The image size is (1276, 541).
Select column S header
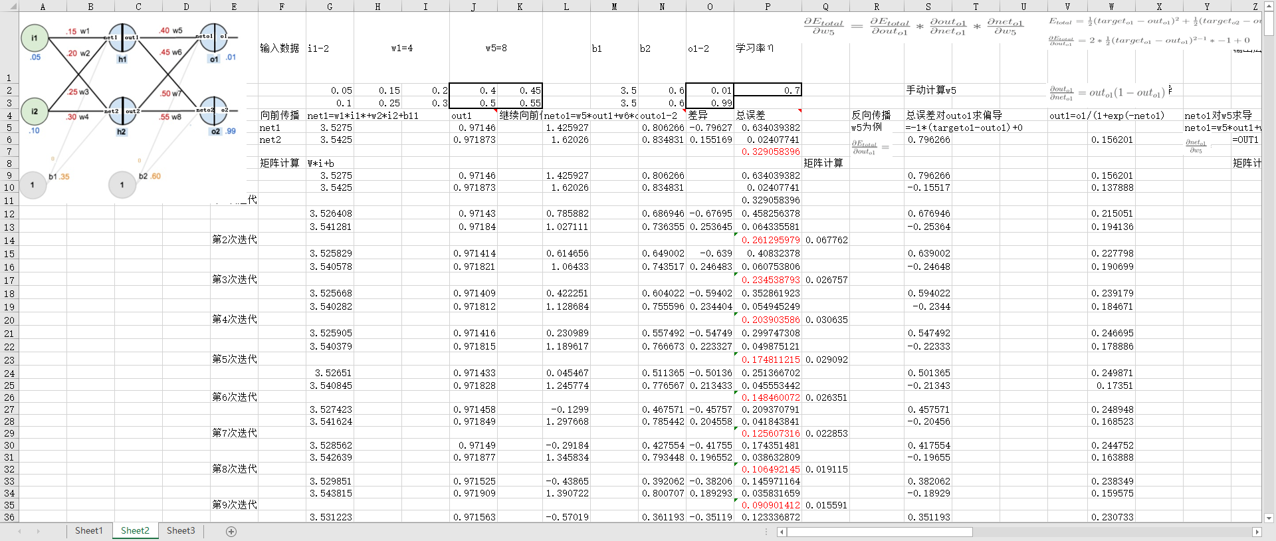tap(928, 6)
